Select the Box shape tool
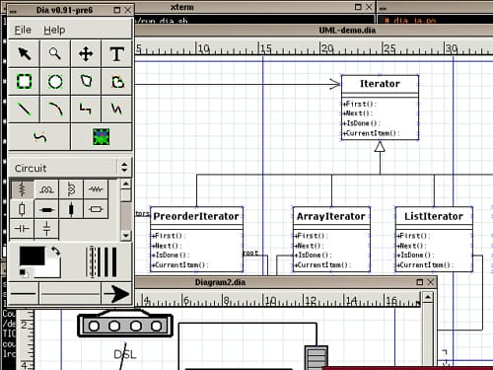This screenshot has height=370, width=493. [x=24, y=82]
